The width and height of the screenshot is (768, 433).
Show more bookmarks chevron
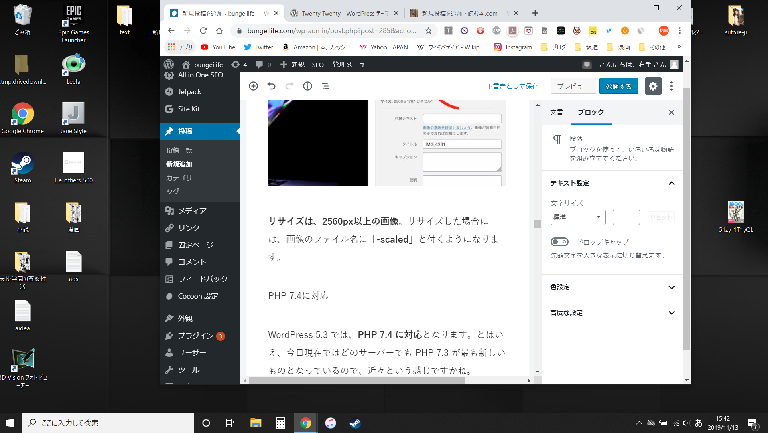pos(679,47)
